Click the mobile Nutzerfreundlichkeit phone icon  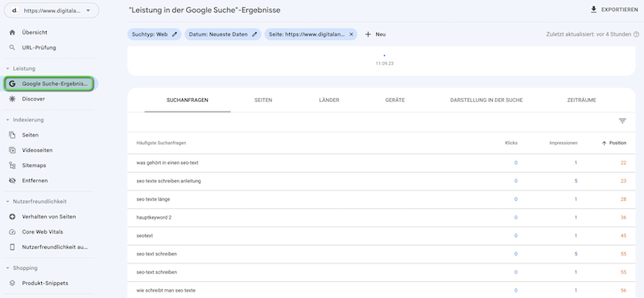pyautogui.click(x=12, y=247)
